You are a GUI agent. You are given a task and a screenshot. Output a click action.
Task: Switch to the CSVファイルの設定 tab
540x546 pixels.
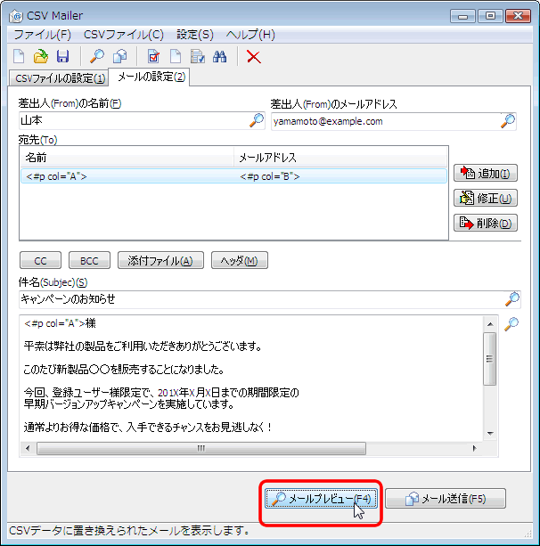(60, 77)
